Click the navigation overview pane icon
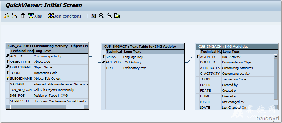Image resolution: width=282 pixels, height=123 pixels. click(93, 16)
